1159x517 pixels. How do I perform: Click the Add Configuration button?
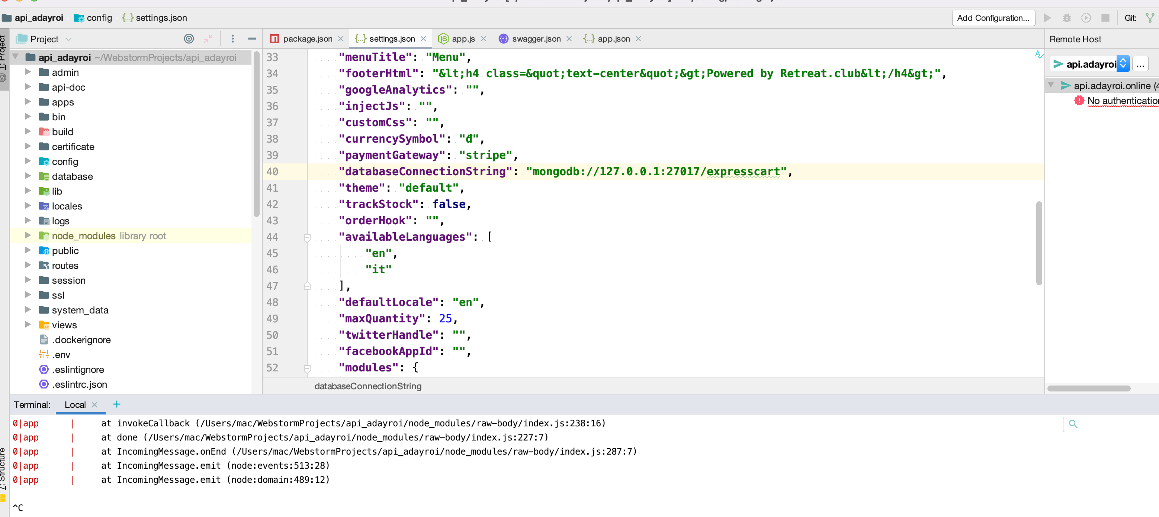tap(993, 18)
